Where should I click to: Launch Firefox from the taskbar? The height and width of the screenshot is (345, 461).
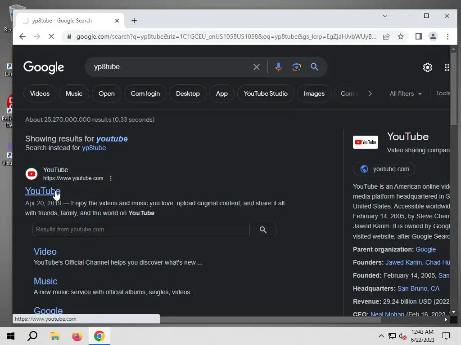click(x=77, y=336)
